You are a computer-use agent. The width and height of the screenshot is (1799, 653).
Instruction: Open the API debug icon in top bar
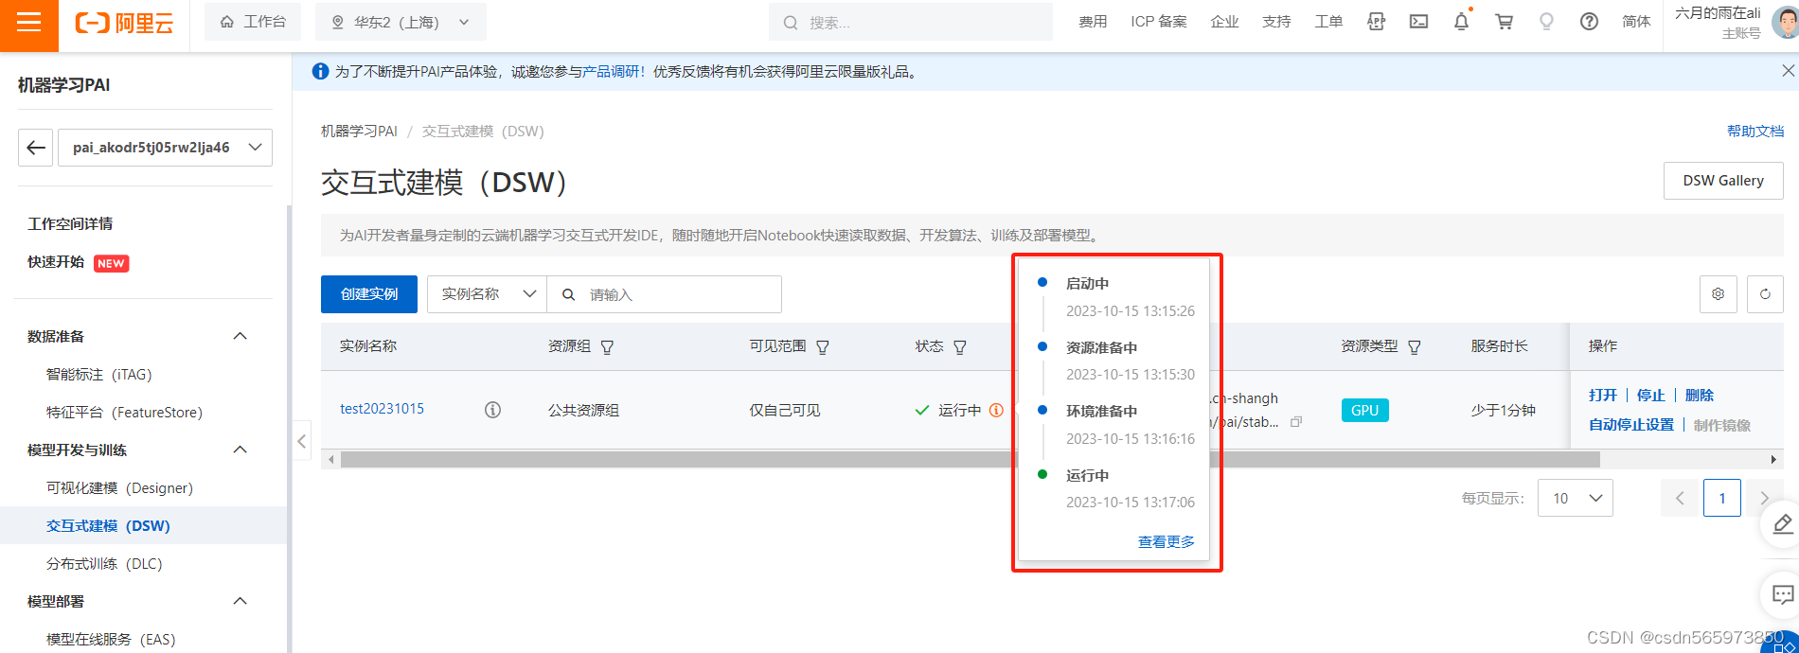point(1376,22)
